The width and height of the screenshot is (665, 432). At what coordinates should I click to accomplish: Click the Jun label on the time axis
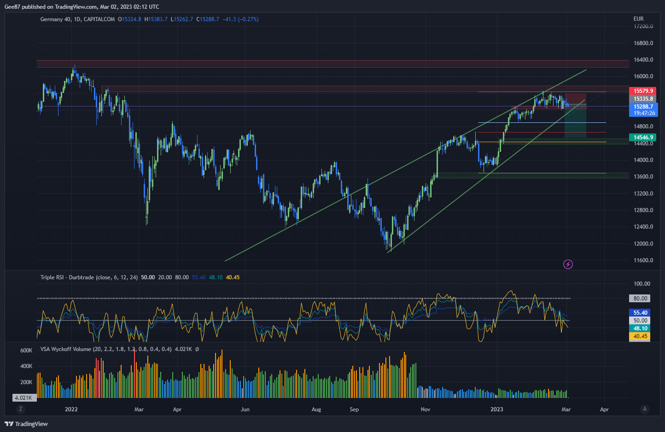click(x=245, y=409)
